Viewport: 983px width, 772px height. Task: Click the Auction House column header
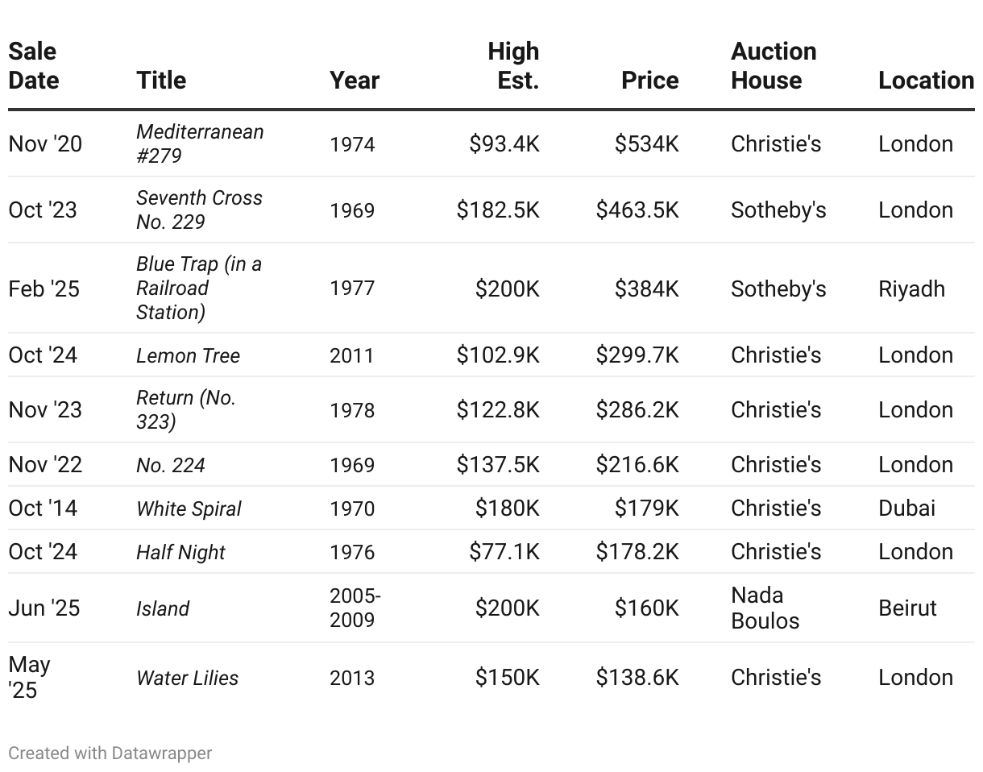point(774,66)
